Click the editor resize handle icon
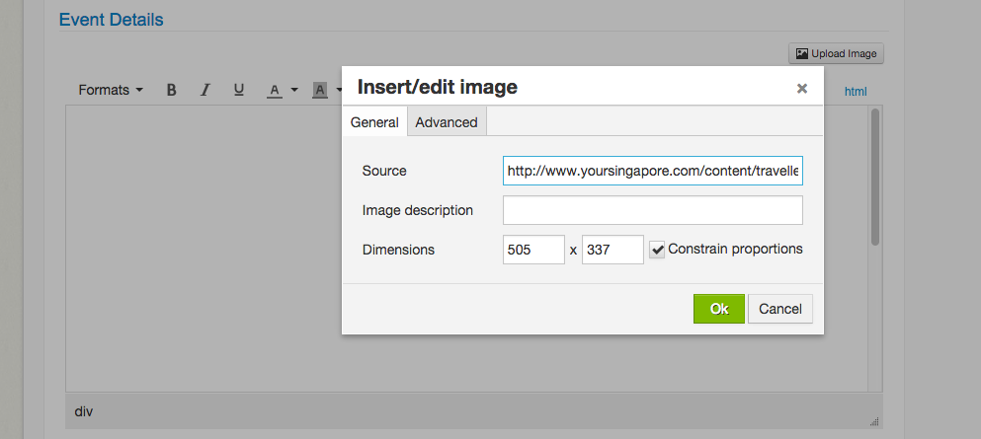Image resolution: width=981 pixels, height=439 pixels. (x=874, y=421)
